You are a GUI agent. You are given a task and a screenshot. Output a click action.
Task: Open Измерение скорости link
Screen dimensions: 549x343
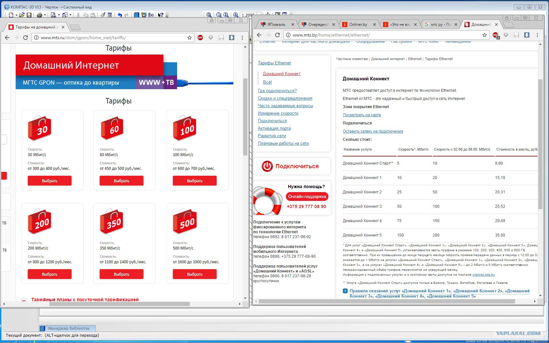[278, 113]
